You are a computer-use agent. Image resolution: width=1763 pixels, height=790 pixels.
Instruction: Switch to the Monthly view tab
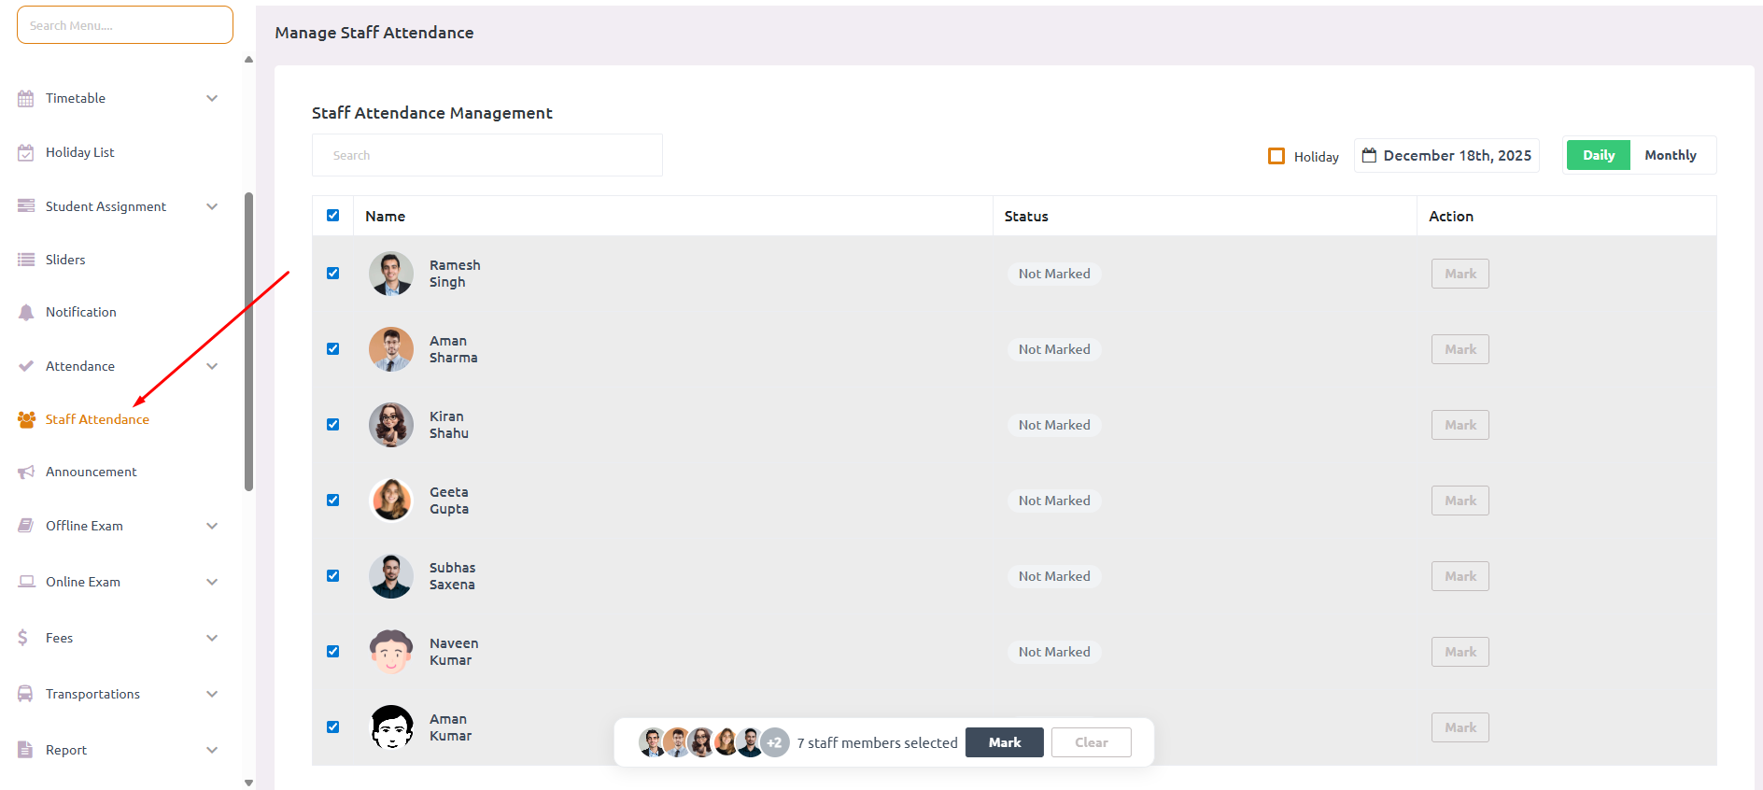coord(1671,155)
